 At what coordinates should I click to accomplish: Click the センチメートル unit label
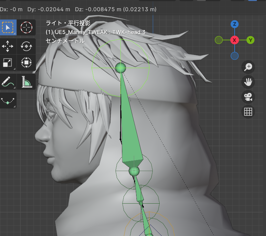pos(65,41)
